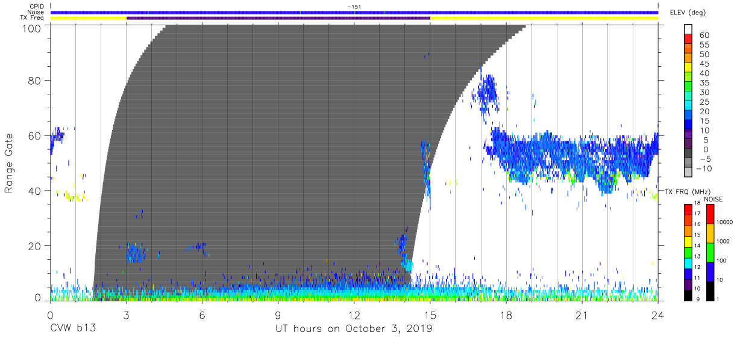Select the "NOISE" legend title
This screenshot has width=740, height=341.
coord(713,198)
